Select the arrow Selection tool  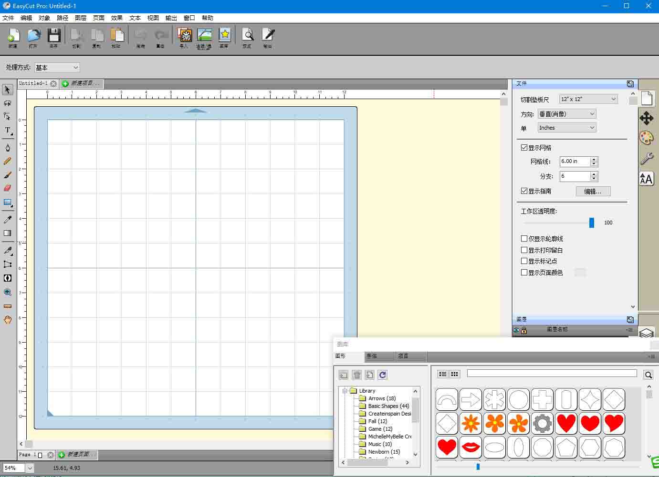point(8,90)
